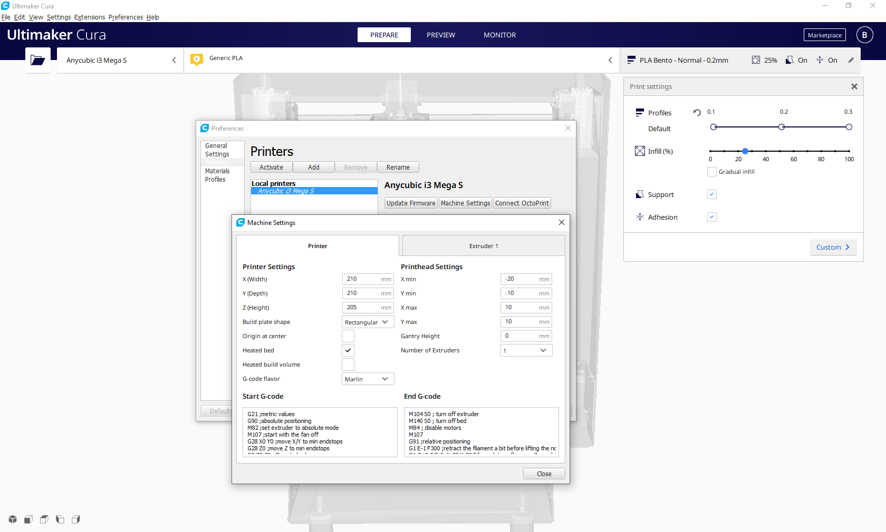Open the File menu
Viewport: 886px width, 532px height.
(x=6, y=17)
